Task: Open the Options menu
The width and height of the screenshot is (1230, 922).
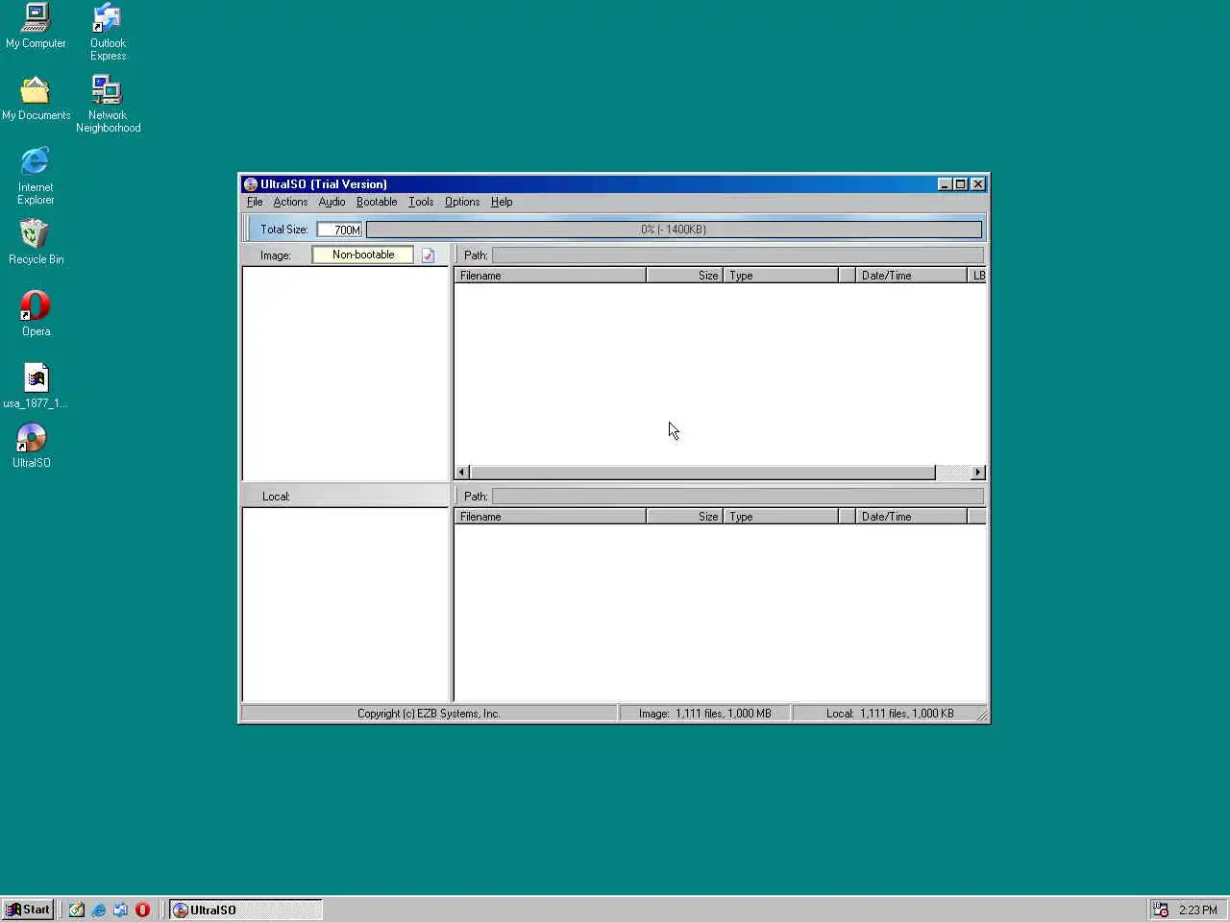Action: 462,202
